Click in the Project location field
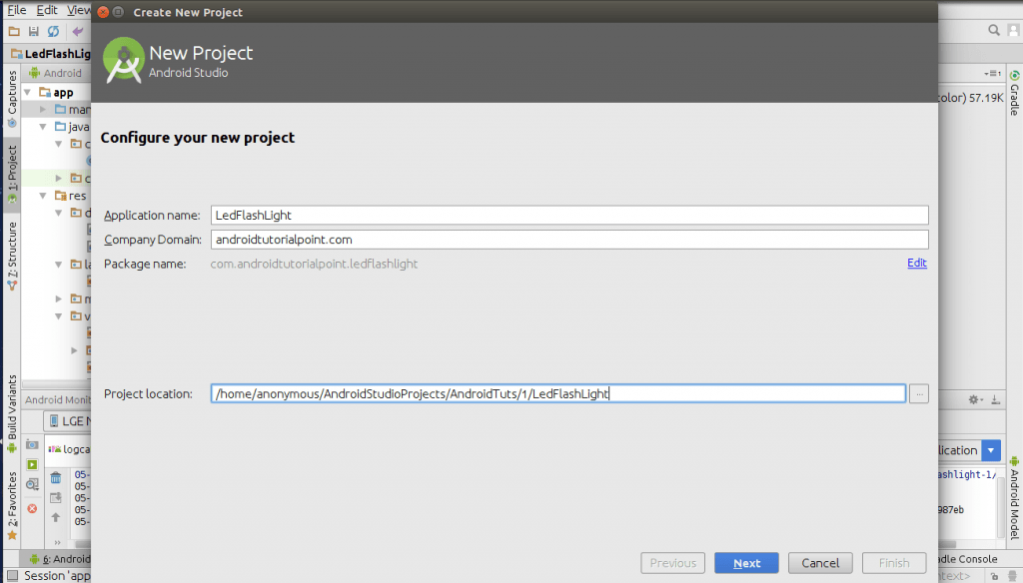1023x583 pixels. tap(557, 393)
